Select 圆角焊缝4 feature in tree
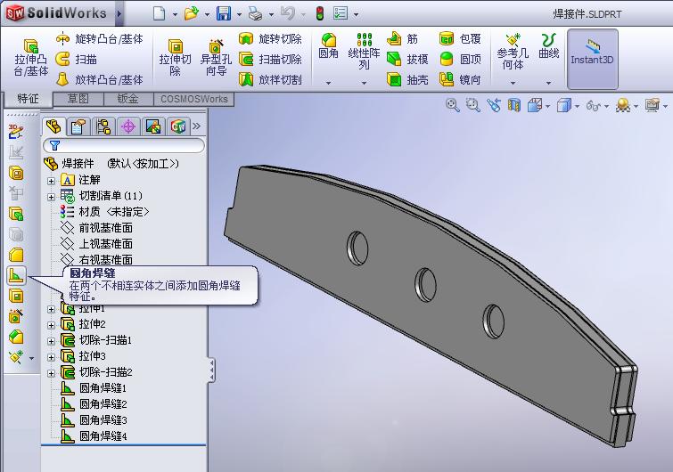Image resolution: width=673 pixels, height=472 pixels. coord(94,436)
